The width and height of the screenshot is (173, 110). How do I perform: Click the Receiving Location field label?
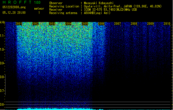[x=64, y=6]
